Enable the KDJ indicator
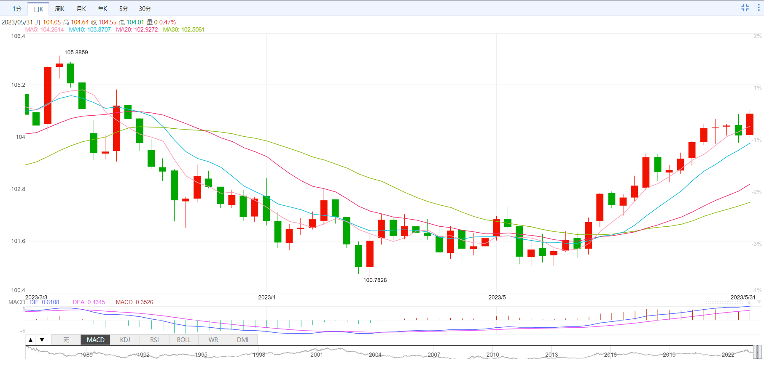764x374 pixels. click(125, 340)
